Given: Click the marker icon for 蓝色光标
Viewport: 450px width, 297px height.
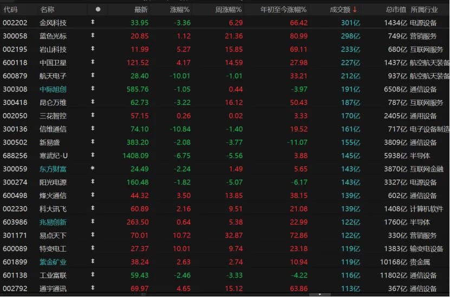Looking at the screenshot, I should 93,35.
